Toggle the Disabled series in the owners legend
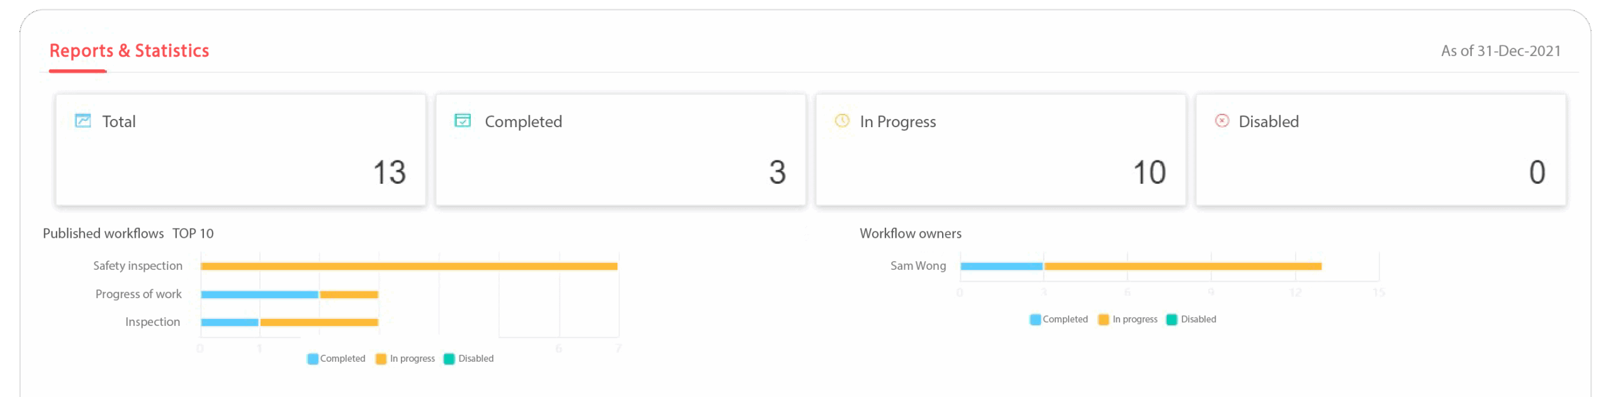This screenshot has height=397, width=1611. tap(1172, 319)
